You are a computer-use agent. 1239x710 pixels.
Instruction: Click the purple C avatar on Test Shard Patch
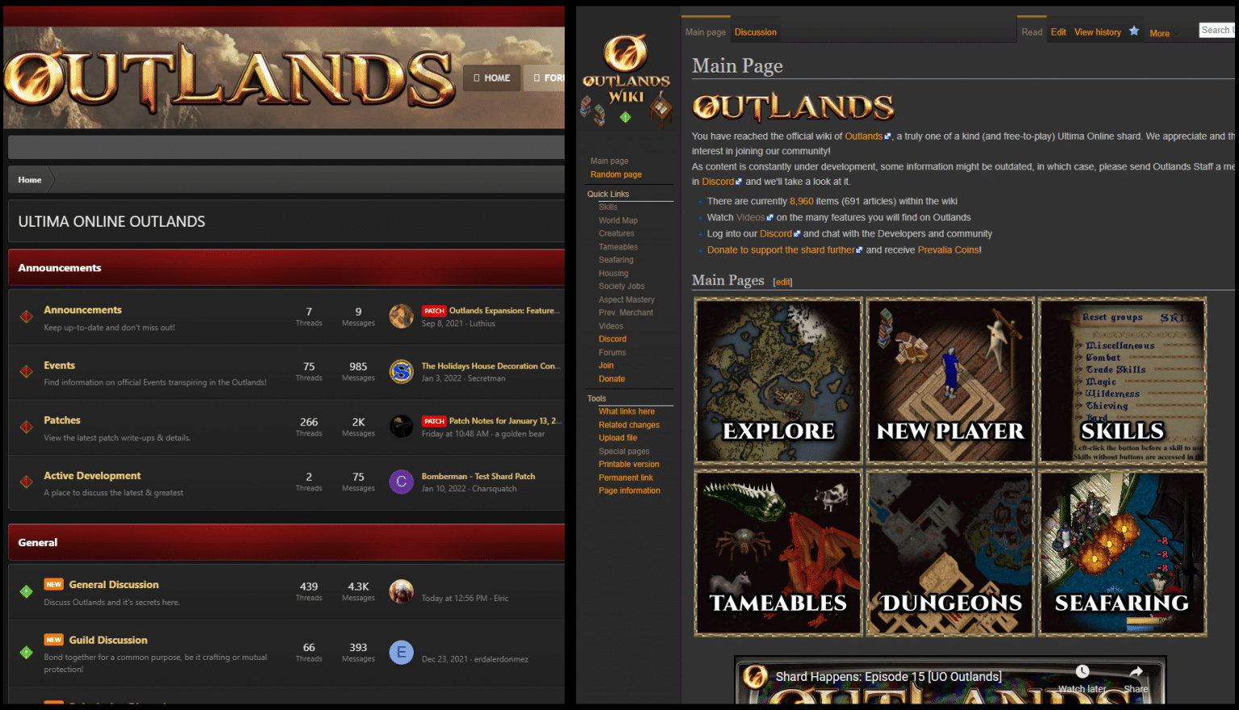pos(401,482)
